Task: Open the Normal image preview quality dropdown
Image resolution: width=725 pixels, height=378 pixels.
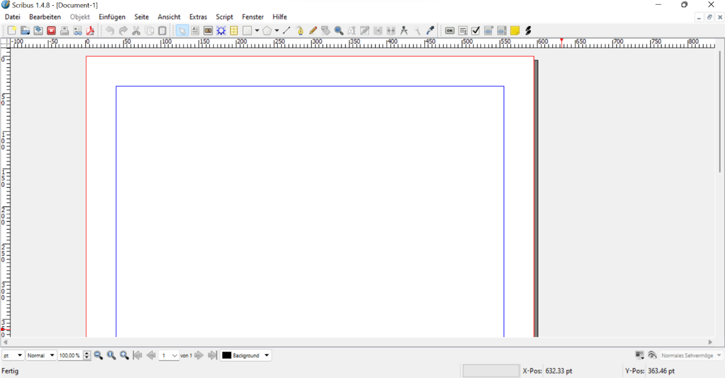Action: coord(41,355)
